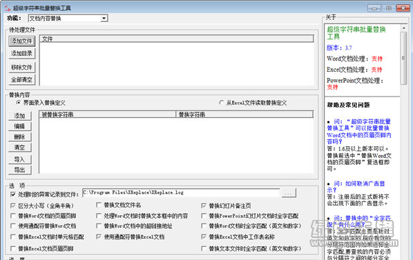Click the red 支持 next to Word文档处理
This screenshot has height=260, width=413.
tap(377, 59)
